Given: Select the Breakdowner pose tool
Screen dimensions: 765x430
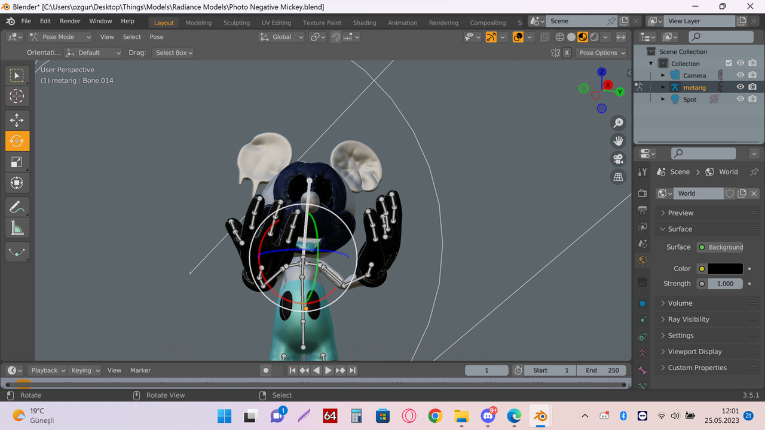Looking at the screenshot, I should [17, 251].
